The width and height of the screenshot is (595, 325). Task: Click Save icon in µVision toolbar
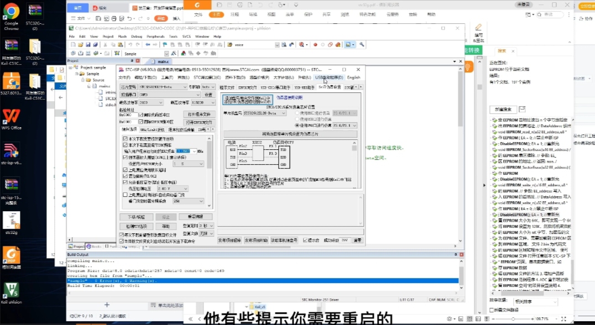coord(88,45)
